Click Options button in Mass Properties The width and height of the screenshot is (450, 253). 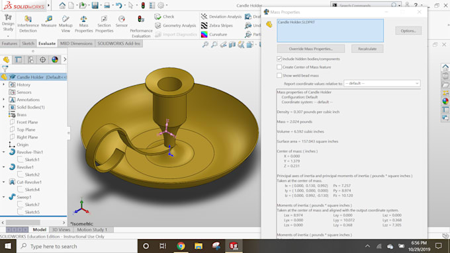coord(408,30)
